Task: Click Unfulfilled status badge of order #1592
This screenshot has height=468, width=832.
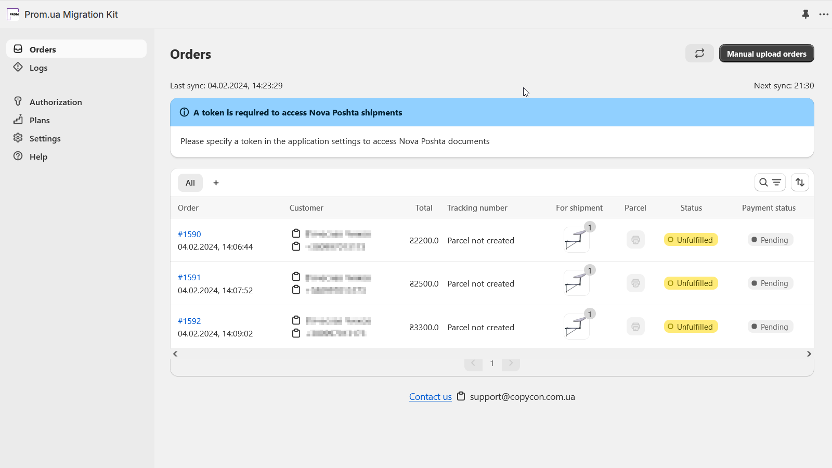Action: [691, 327]
